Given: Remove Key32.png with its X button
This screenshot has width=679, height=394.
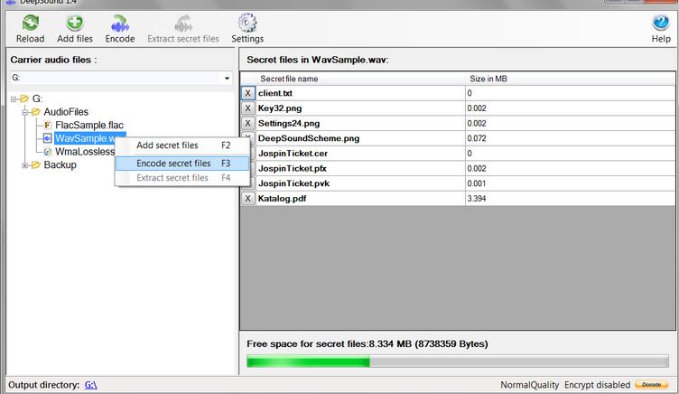Looking at the screenshot, I should (247, 108).
